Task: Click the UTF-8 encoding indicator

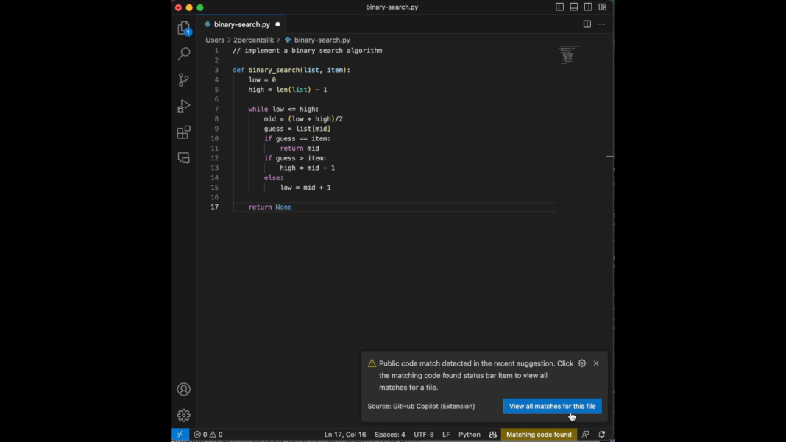Action: click(424, 434)
